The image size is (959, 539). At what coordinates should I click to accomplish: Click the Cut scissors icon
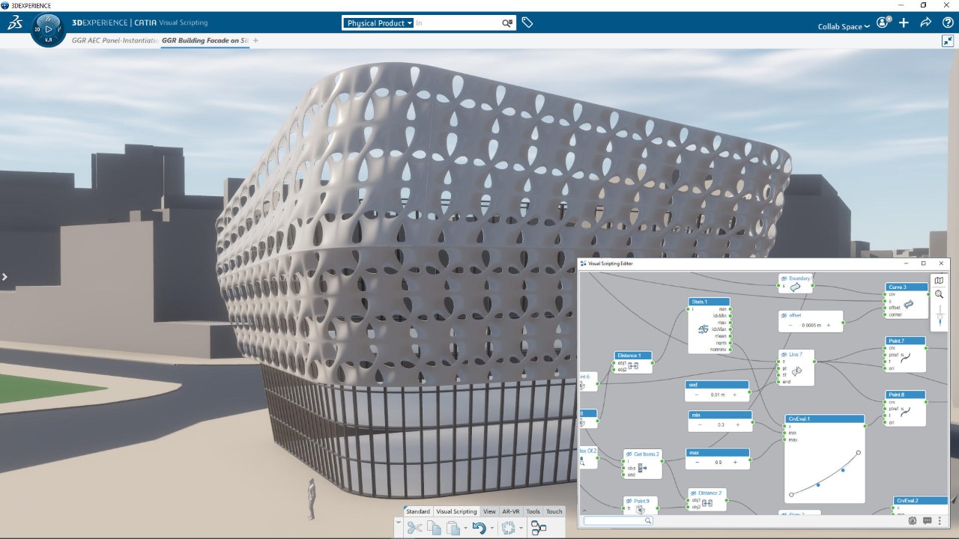(414, 528)
